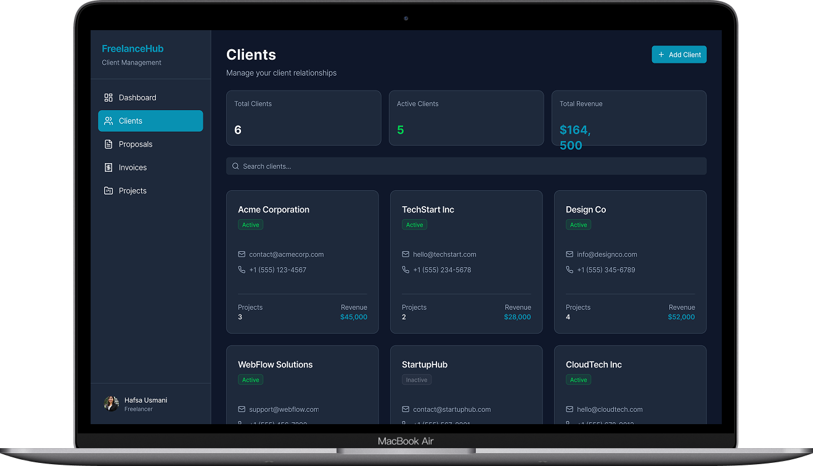This screenshot has height=466, width=813.
Task: Click Hafsa Usmani's profile avatar
Action: [111, 403]
